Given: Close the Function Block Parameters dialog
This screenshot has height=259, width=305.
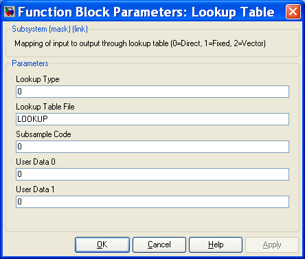Looking at the screenshot, I should (x=293, y=12).
